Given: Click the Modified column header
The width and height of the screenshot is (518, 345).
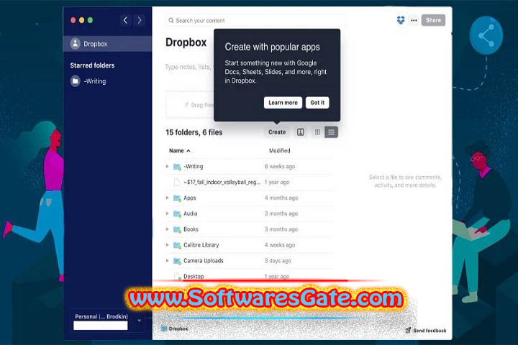Looking at the screenshot, I should click(279, 150).
